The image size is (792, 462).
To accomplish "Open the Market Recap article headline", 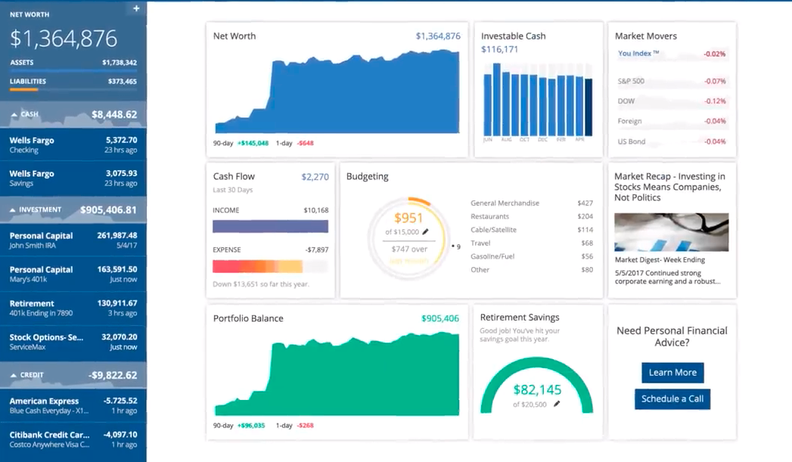I will 670,187.
